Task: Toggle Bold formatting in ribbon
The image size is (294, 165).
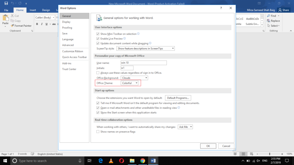Action: pyautogui.click(x=37, y=24)
